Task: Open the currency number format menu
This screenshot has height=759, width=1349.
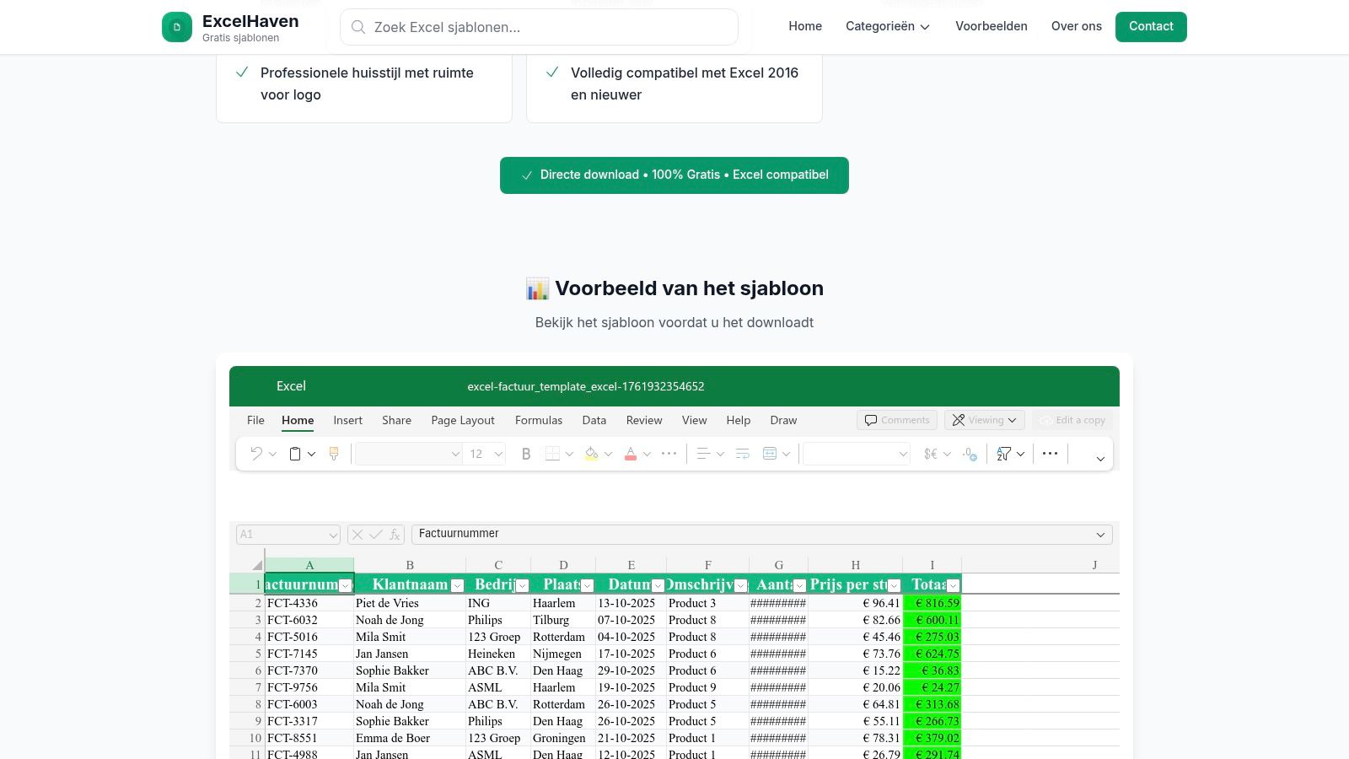Action: 932,454
